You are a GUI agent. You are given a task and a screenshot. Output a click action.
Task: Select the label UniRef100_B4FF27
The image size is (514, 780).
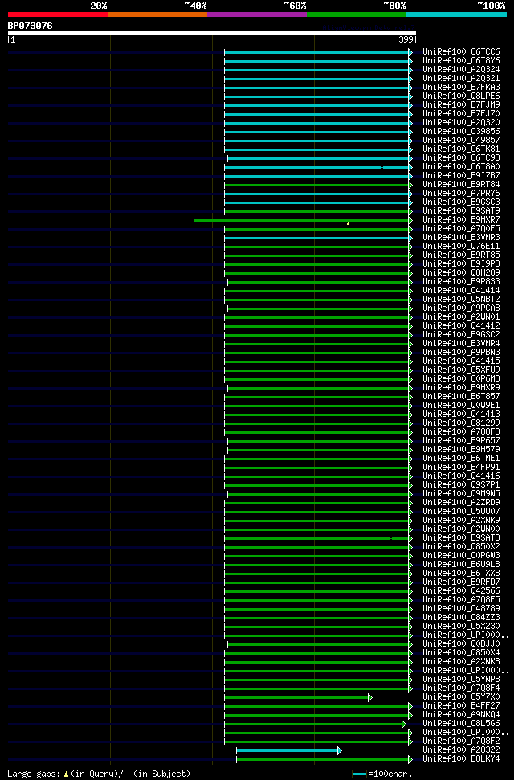pos(461,706)
